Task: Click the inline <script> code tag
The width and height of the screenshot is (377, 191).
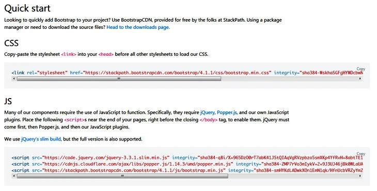Action: pyautogui.click(x=74, y=120)
